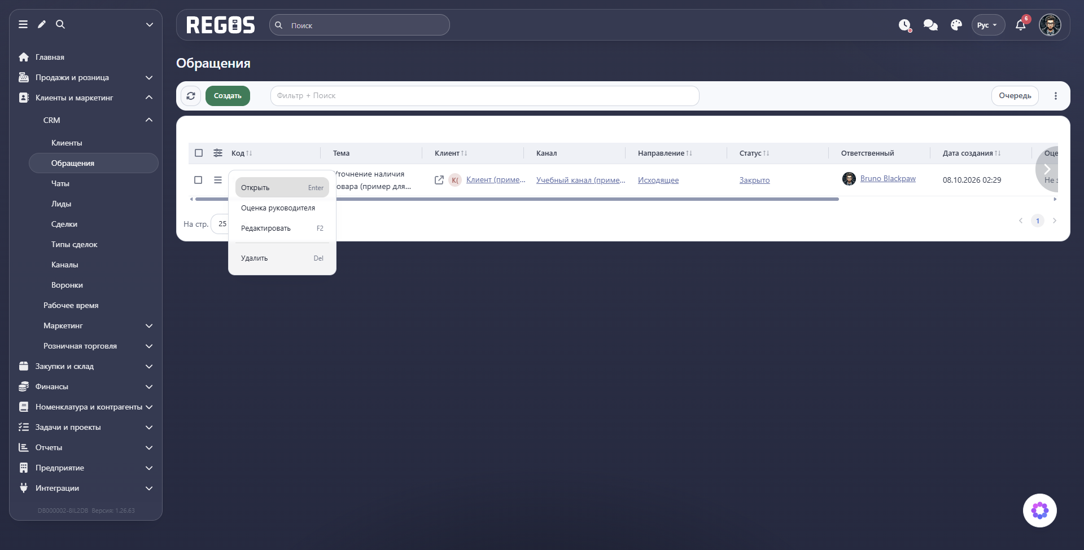Click the green Создать button

pos(228,96)
